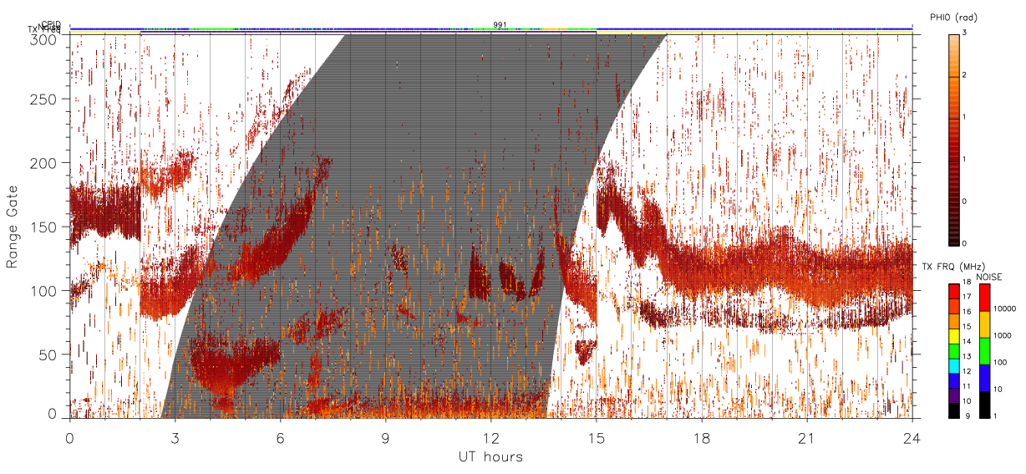Click the 'UT hours' x-axis title
This screenshot has width=1026, height=474.
point(490,457)
